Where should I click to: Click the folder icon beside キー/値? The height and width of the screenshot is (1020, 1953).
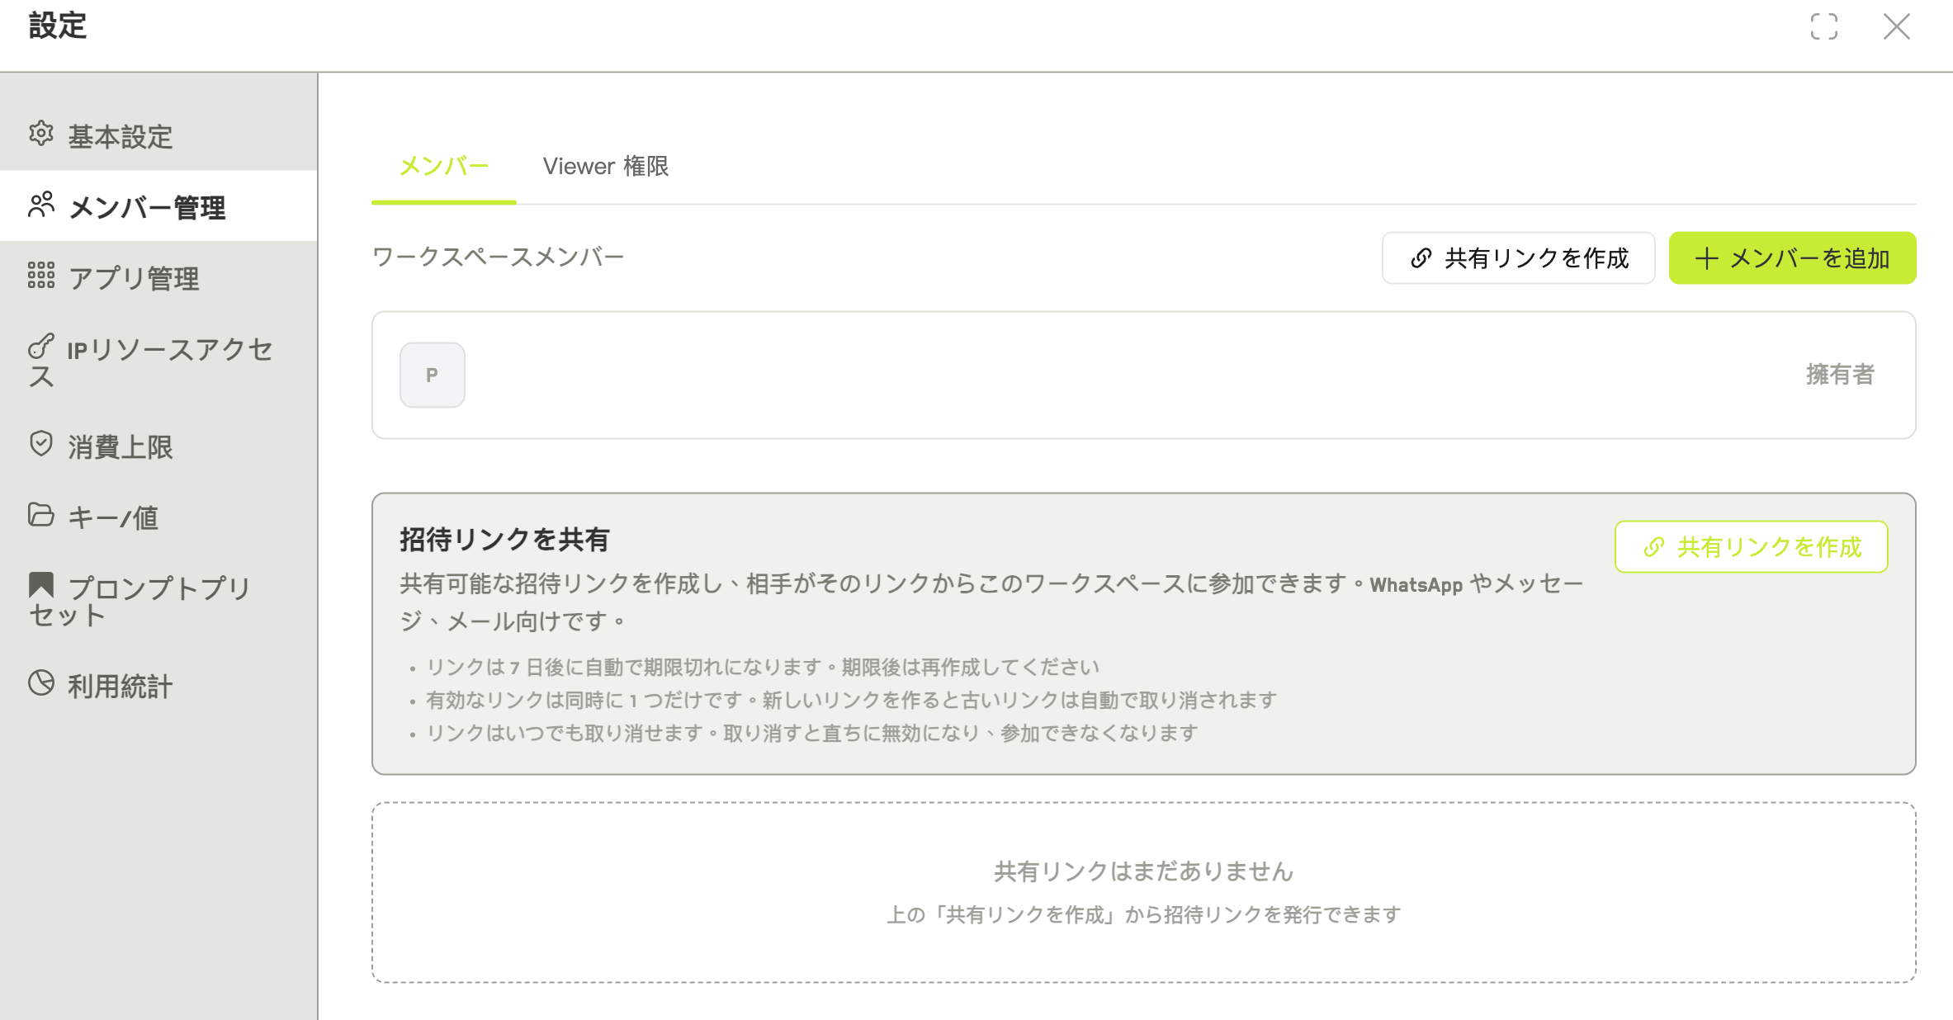(41, 515)
